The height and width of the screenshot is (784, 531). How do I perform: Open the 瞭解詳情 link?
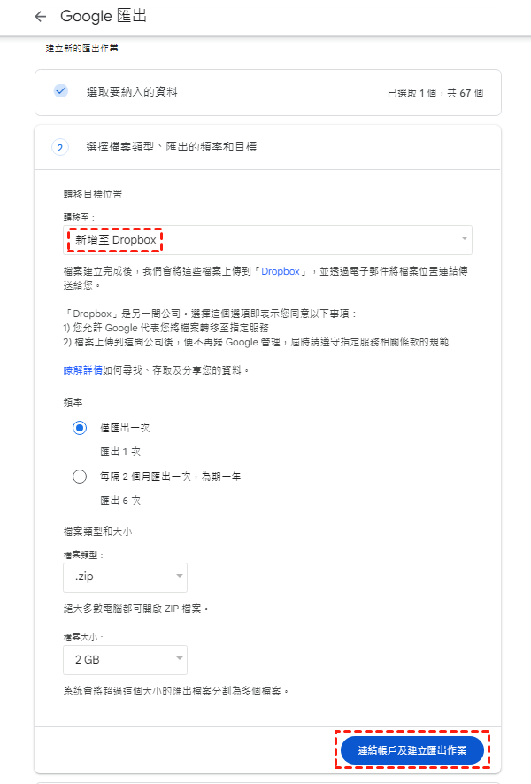click(x=82, y=370)
